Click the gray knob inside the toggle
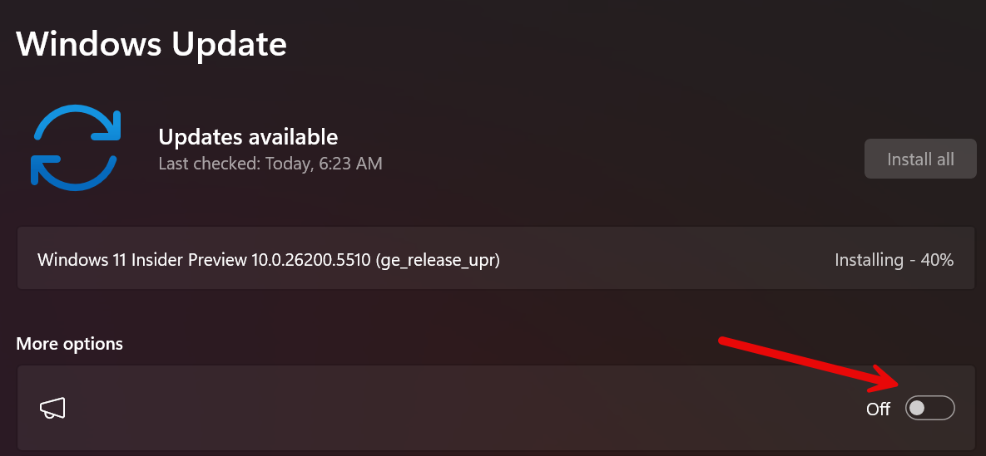 click(x=917, y=408)
